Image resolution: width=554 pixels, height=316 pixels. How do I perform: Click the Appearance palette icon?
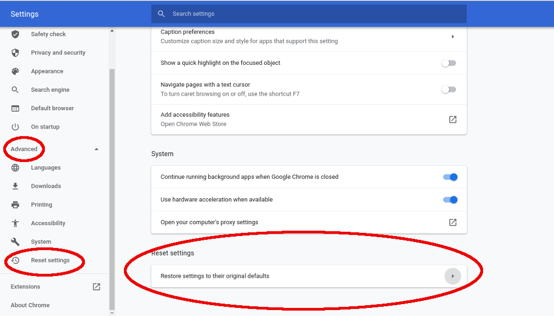click(x=15, y=71)
